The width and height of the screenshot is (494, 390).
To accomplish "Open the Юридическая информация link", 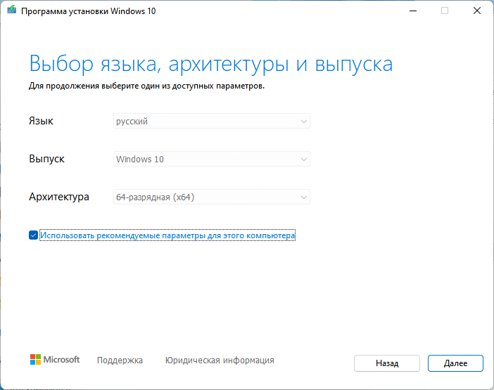I will (220, 360).
